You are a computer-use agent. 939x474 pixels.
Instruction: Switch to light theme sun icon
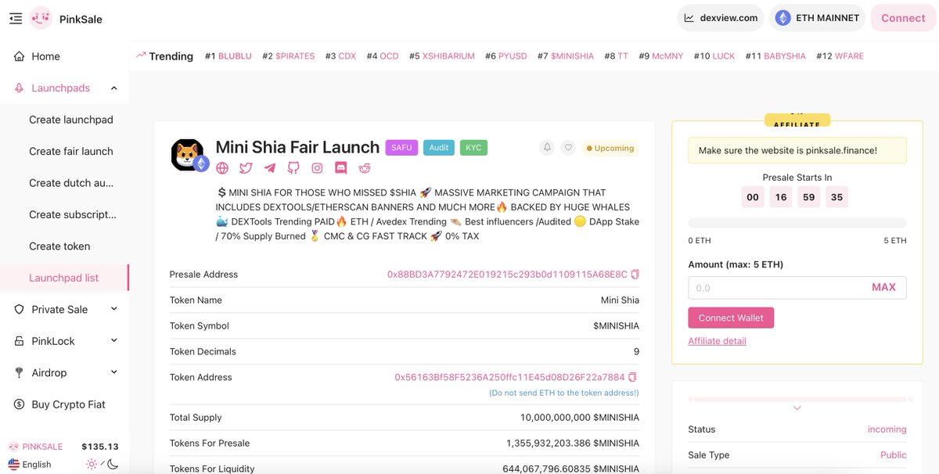coord(92,464)
